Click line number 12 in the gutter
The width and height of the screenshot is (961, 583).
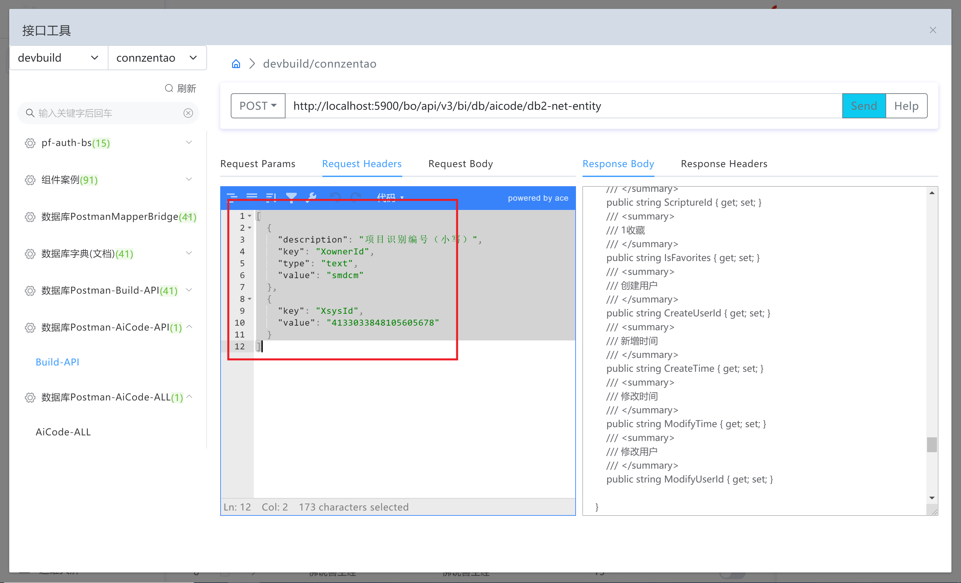[x=239, y=346]
